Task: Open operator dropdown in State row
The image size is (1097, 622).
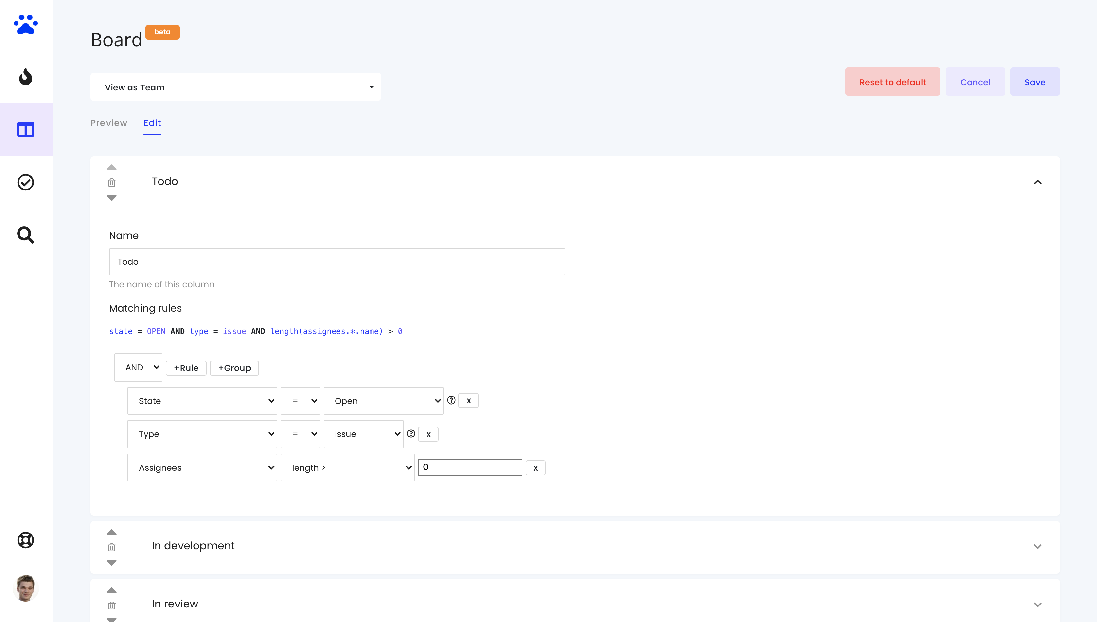Action: [x=301, y=401]
